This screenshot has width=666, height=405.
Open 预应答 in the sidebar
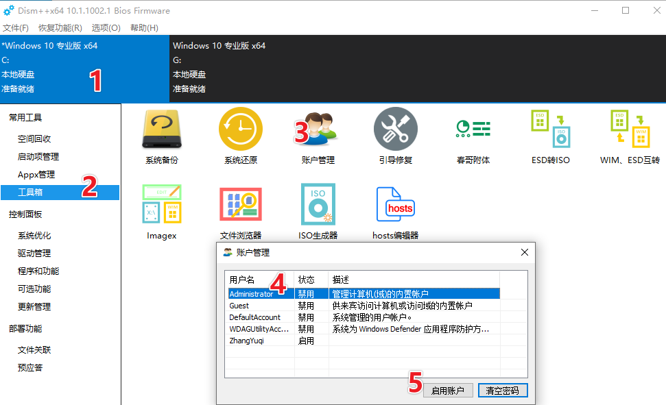30,368
